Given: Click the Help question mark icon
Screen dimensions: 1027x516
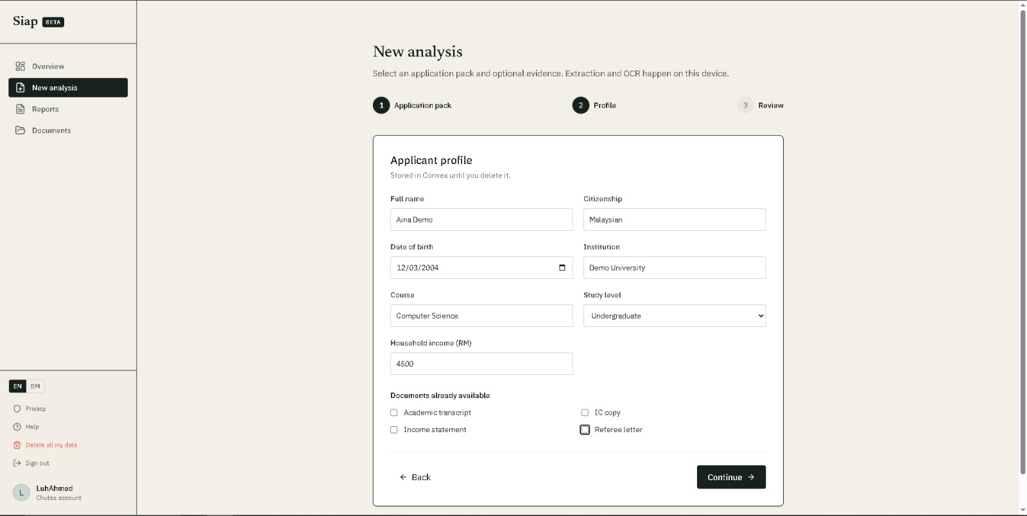Looking at the screenshot, I should point(17,427).
